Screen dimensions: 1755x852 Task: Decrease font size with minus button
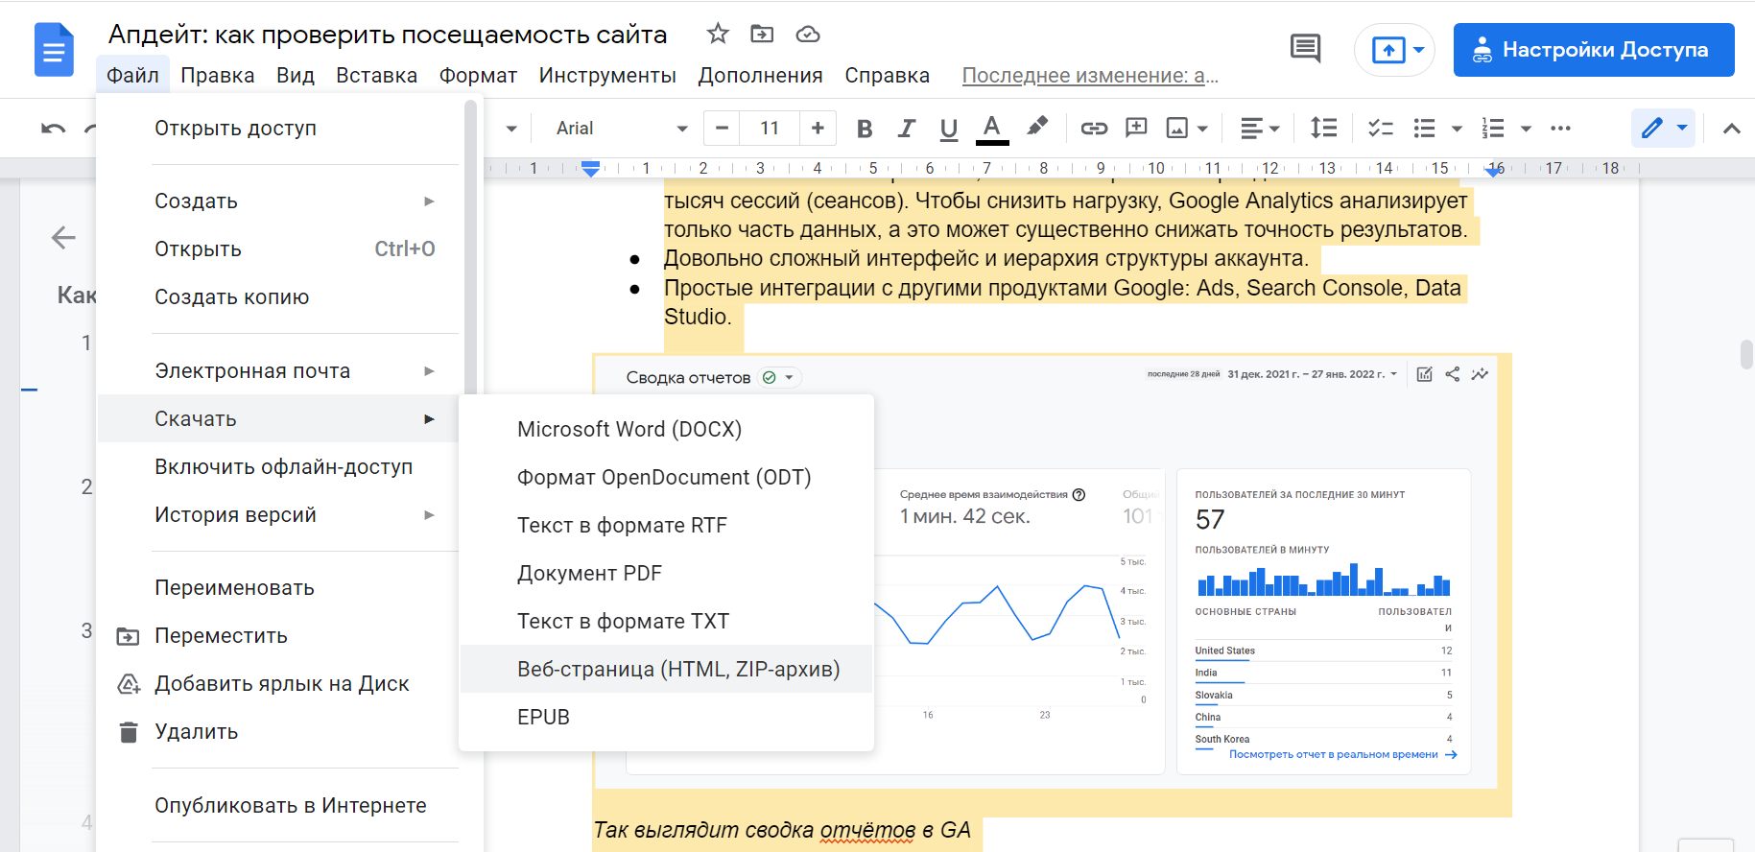(722, 128)
